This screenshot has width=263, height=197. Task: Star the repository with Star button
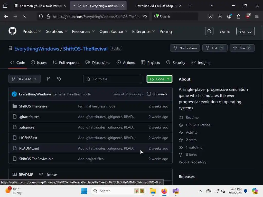click(x=242, y=48)
